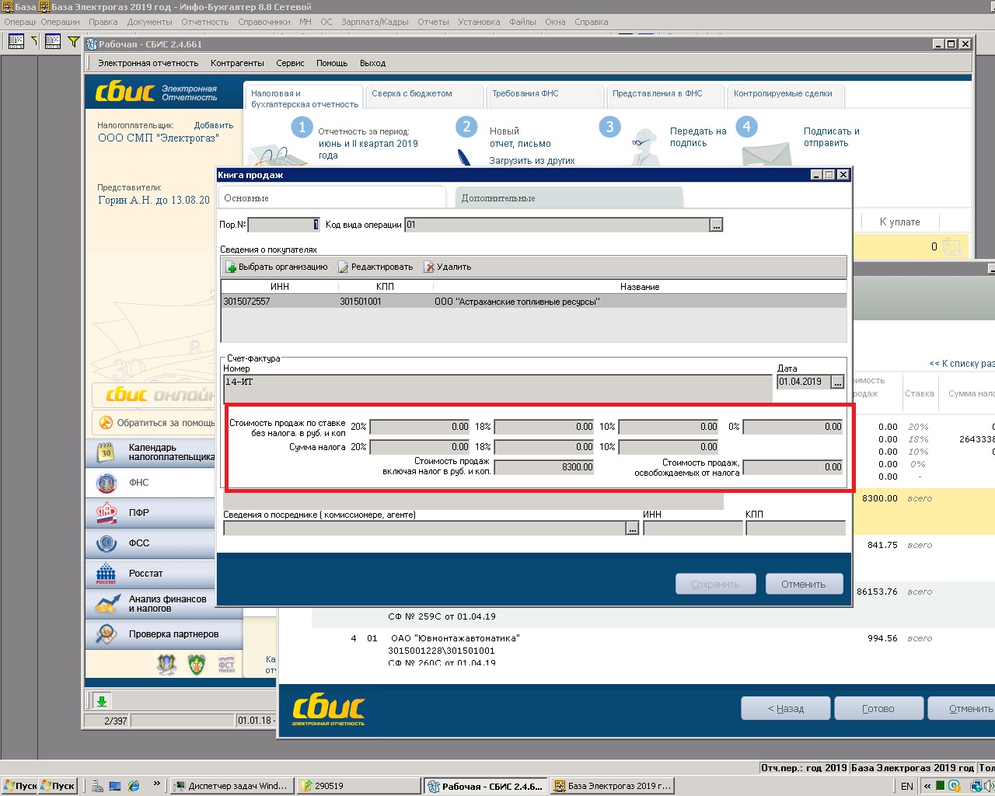Click the Назад button in СБИС wizard
Screen dimensions: 995x796
click(x=786, y=708)
